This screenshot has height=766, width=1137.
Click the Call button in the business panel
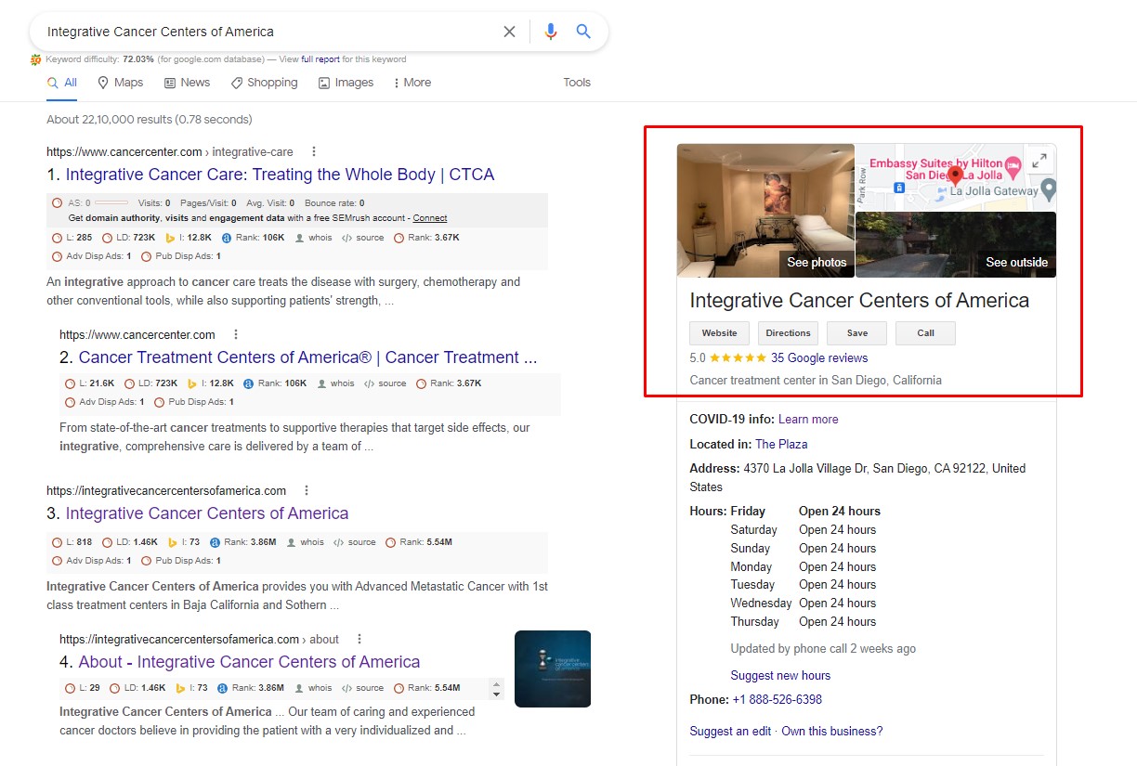pos(925,333)
